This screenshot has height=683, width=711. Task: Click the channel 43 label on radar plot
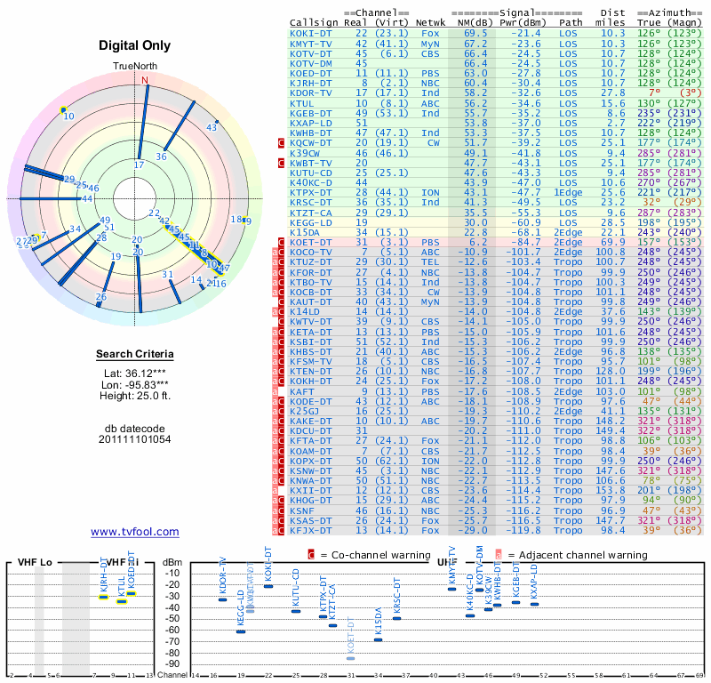pyautogui.click(x=212, y=127)
